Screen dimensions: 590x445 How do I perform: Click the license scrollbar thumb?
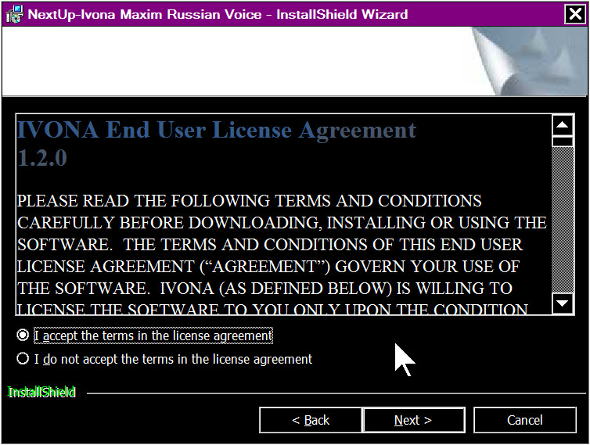[x=562, y=142]
